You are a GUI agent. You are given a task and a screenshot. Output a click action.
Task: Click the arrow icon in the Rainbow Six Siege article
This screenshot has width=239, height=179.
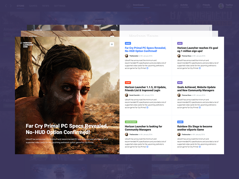200,147
